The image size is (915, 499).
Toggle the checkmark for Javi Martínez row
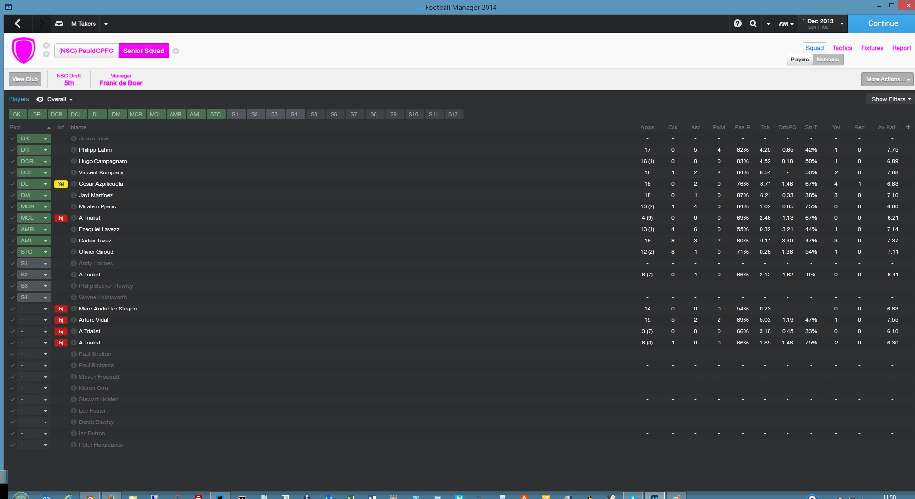12,195
